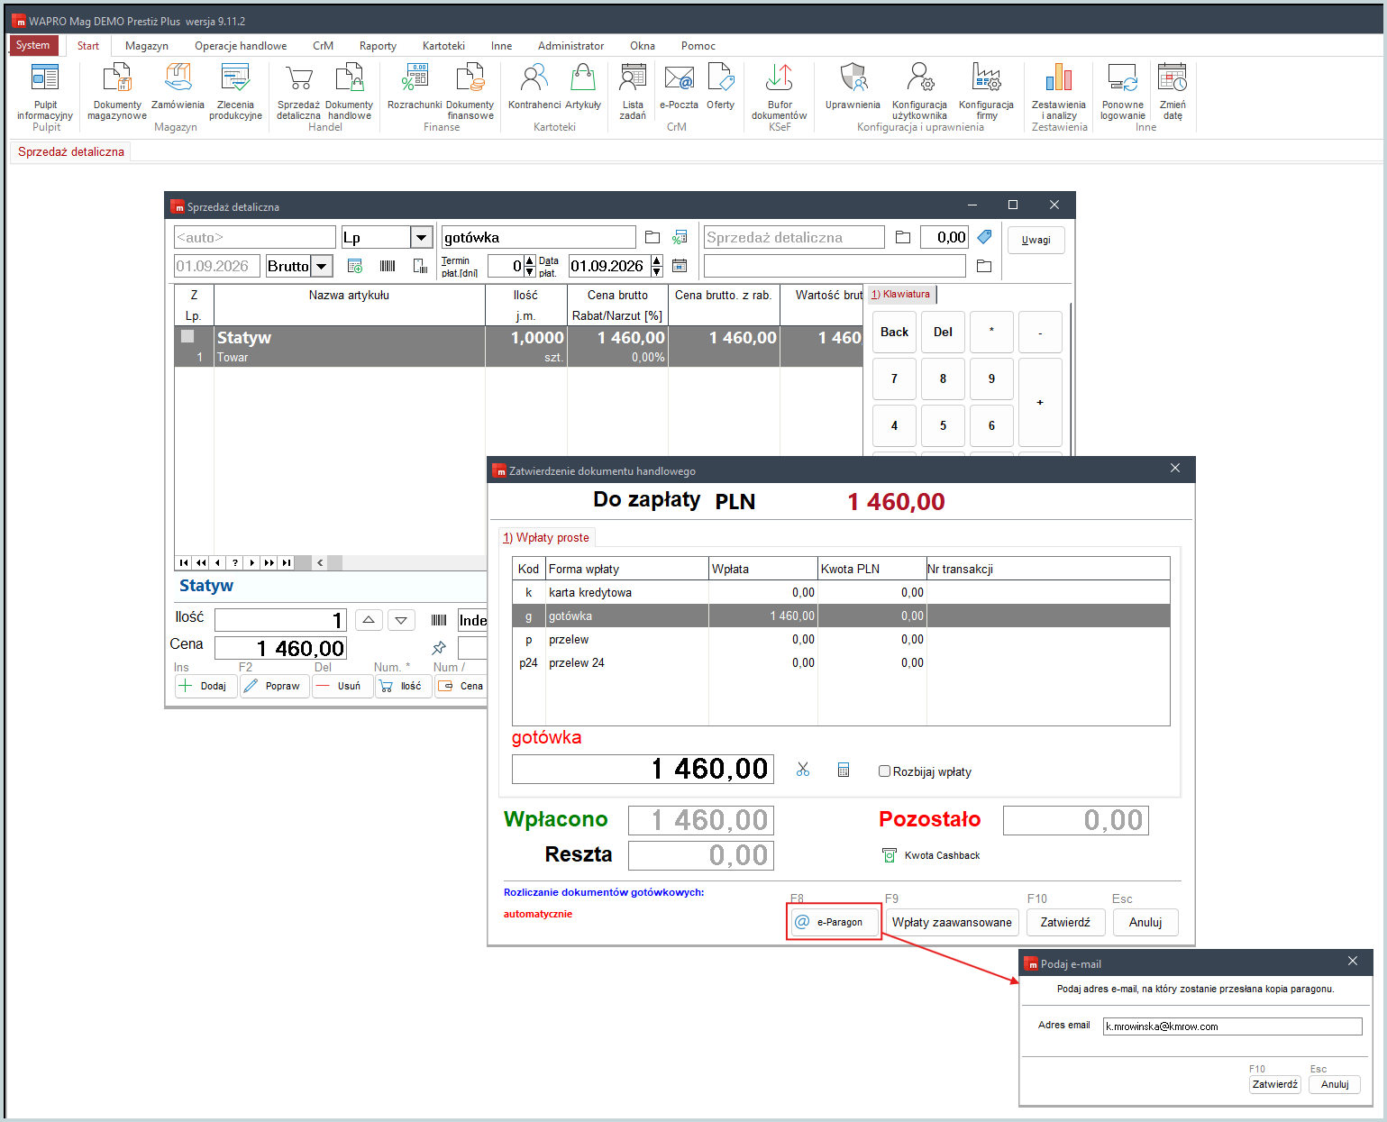Screen dimensions: 1387x1122
Task: Decrease the Data płat. date spinner
Action: pyautogui.click(x=657, y=271)
